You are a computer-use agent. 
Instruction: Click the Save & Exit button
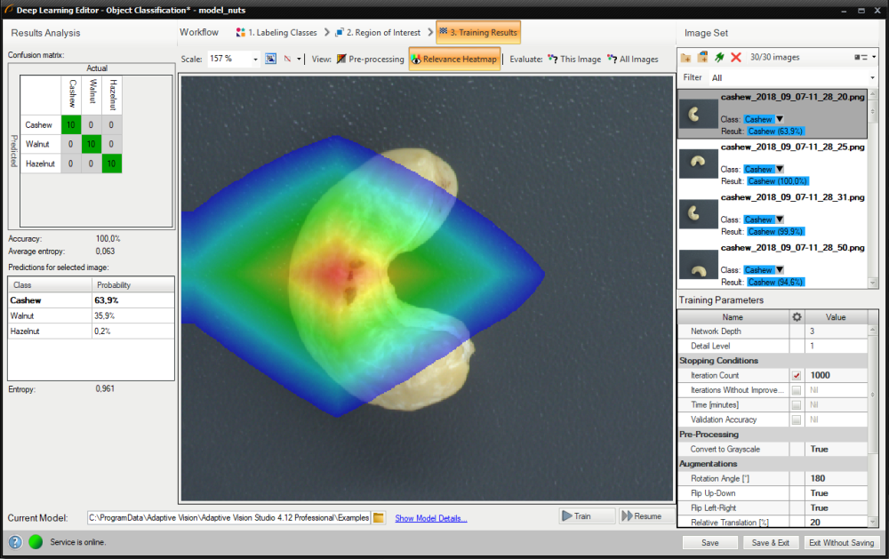[770, 542]
